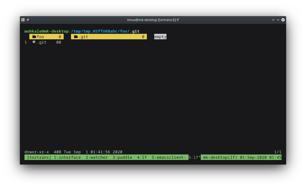Click the window title tmux@mk-desktop [tortrans:6] lf
The height and width of the screenshot is (188, 306).
(153, 20)
